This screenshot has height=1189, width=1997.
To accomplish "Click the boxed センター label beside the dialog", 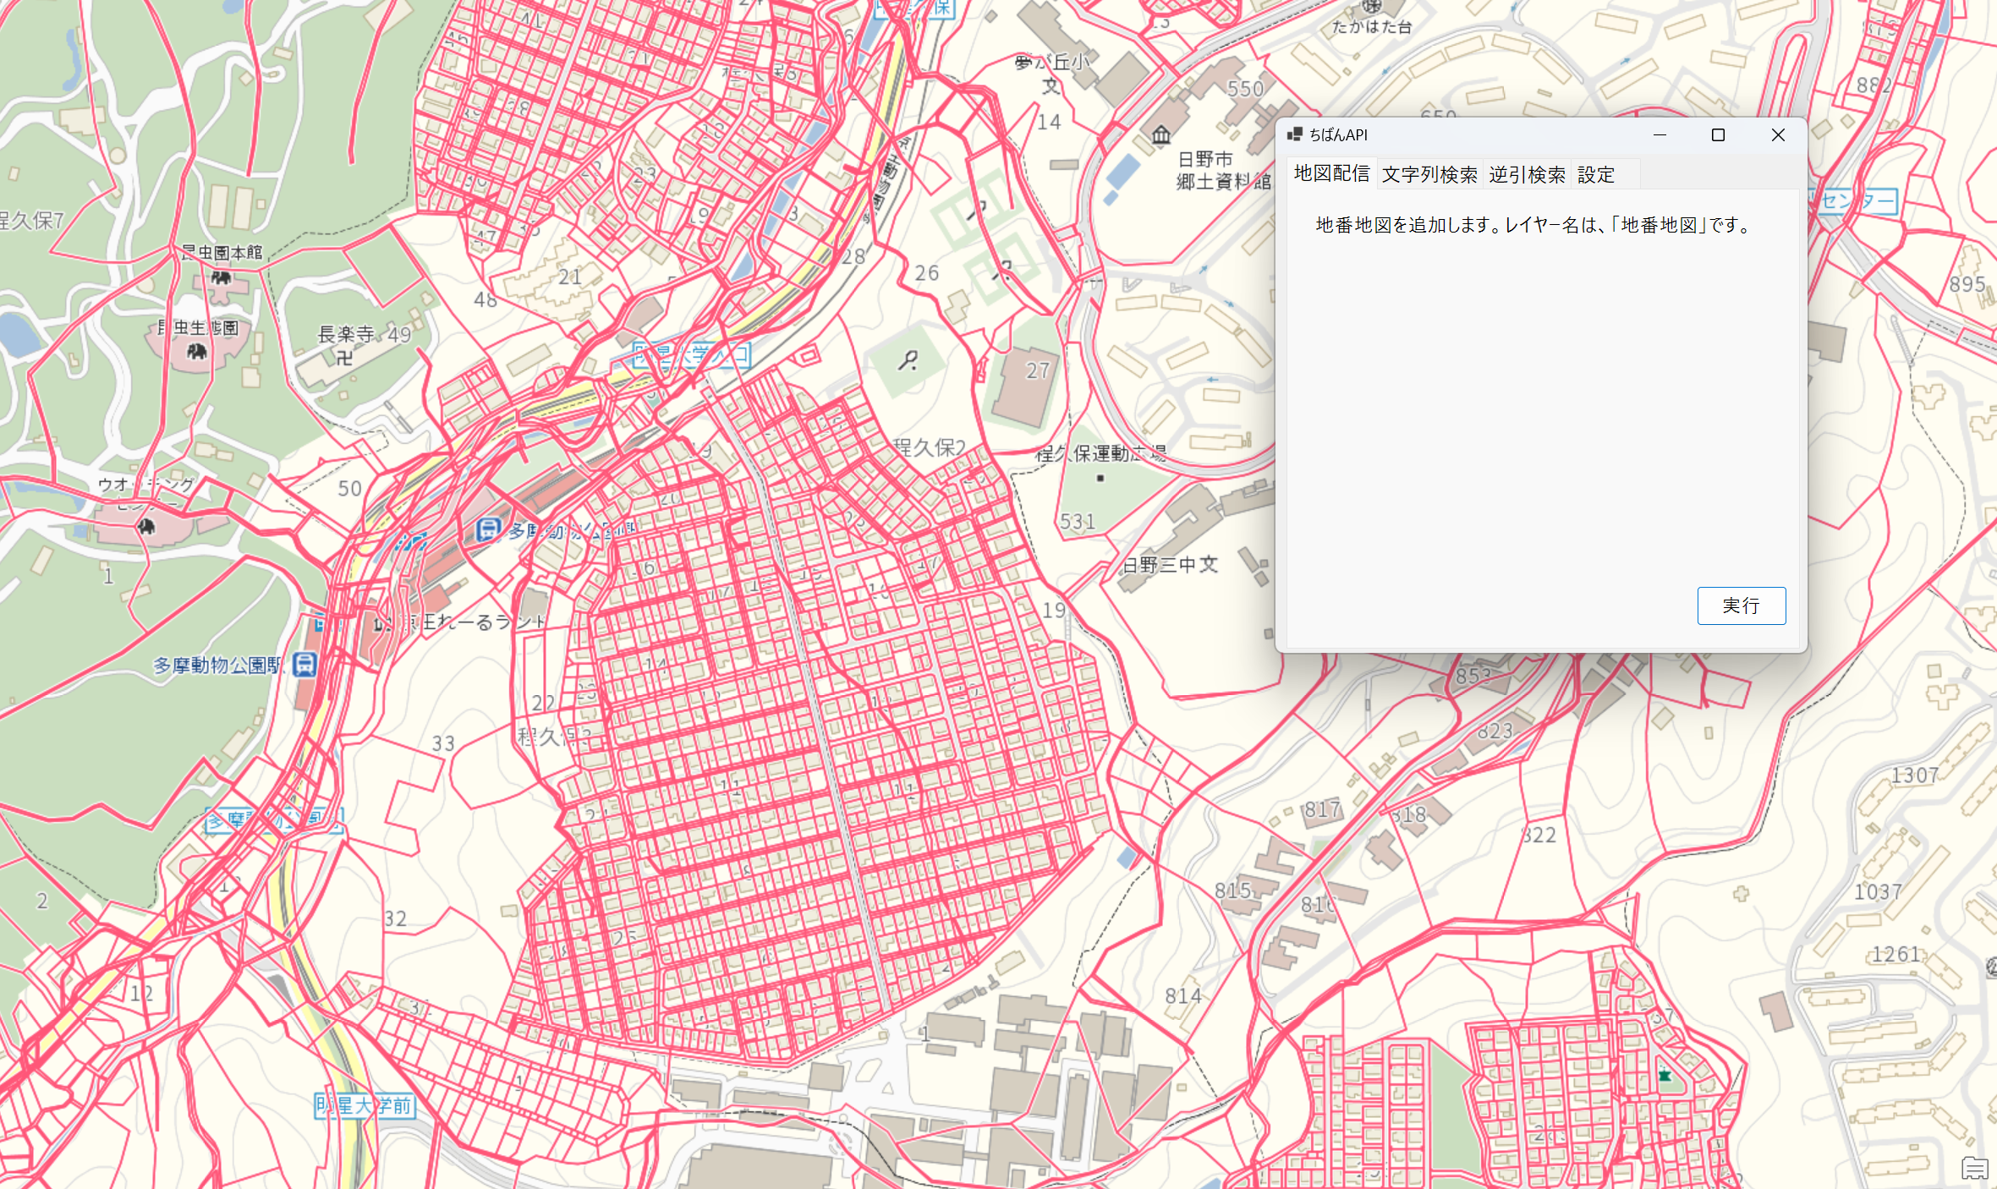I will coord(1853,200).
